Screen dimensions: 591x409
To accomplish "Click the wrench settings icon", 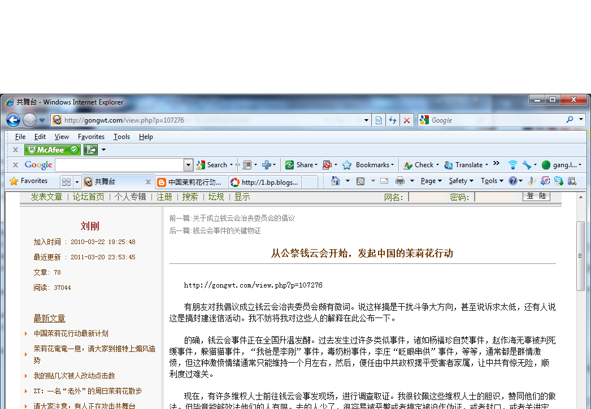I will click(527, 165).
